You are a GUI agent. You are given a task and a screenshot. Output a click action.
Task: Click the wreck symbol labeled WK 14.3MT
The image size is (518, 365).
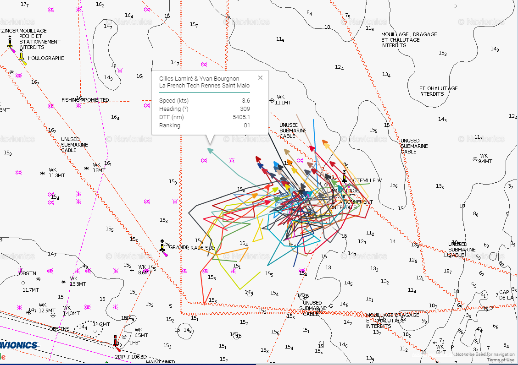coord(53,315)
